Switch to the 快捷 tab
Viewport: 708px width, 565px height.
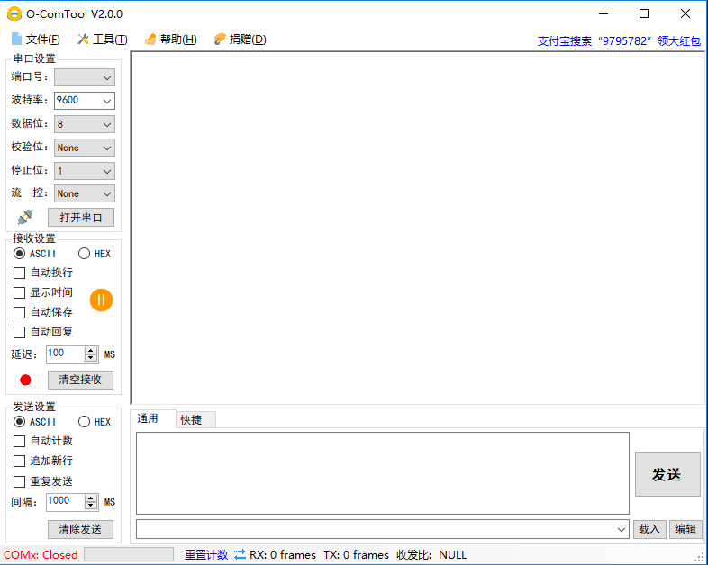coord(196,420)
